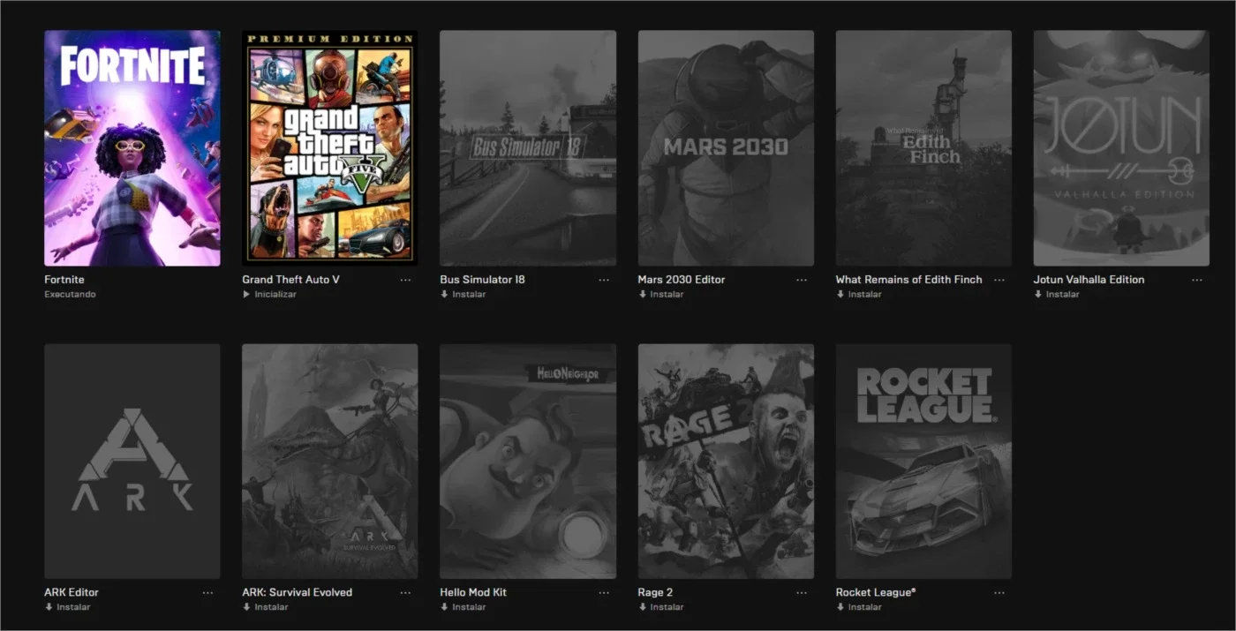The image size is (1236, 631).
Task: Click Instalar under Hello Mod Kit
Action: [463, 607]
